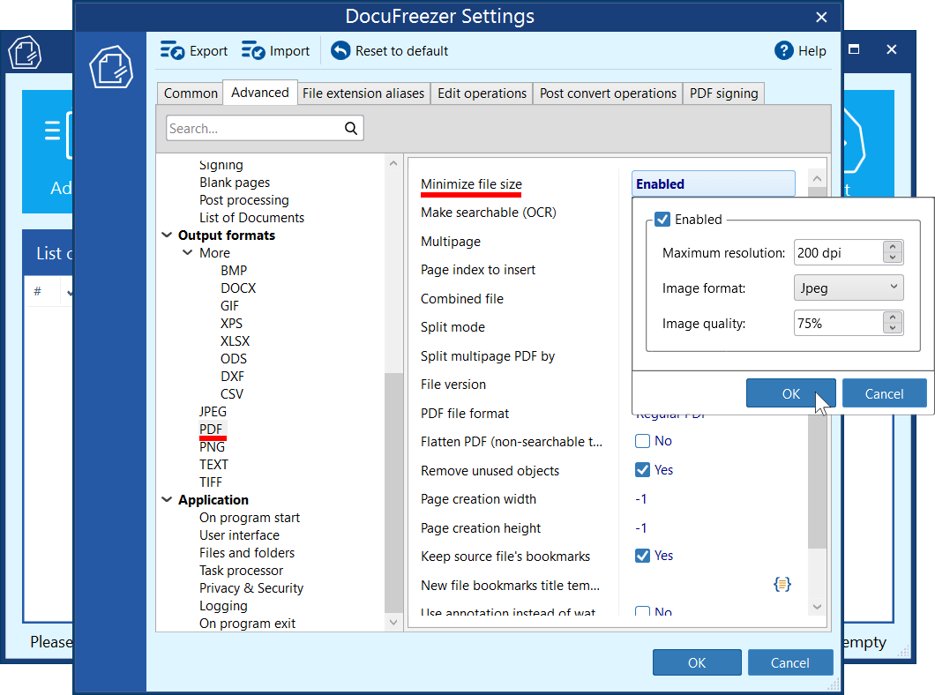Screen dimensions: 935x695
Task: Open the Image format Jpeg dropdown
Action: point(849,288)
